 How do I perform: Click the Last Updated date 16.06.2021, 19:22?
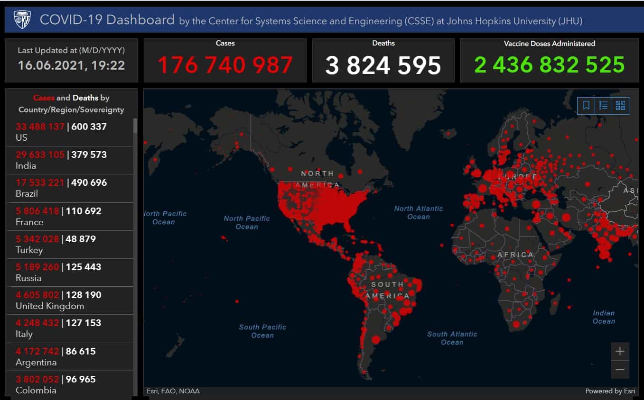click(x=71, y=65)
